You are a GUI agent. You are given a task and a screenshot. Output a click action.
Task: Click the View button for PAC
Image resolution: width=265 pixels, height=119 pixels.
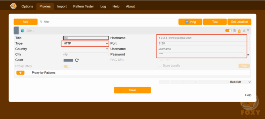point(244,66)
